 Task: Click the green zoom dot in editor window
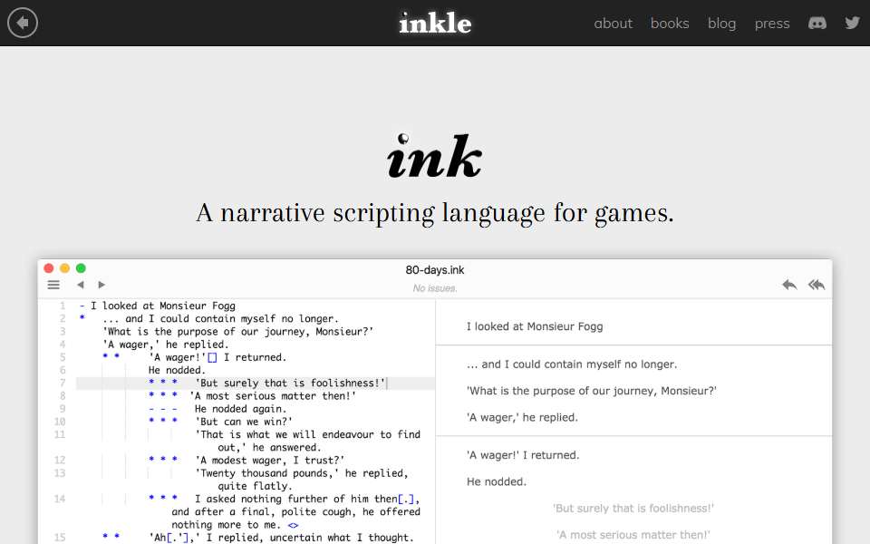click(81, 268)
